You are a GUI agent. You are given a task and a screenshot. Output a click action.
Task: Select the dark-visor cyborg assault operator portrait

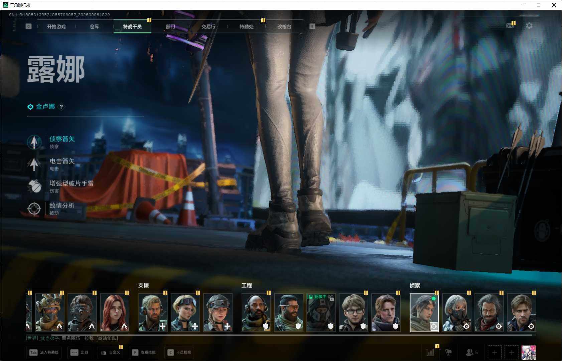(x=82, y=312)
